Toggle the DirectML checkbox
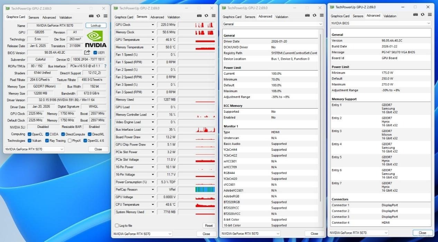 coord(90,134)
